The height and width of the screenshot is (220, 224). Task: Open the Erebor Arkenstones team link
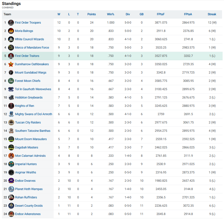tap(28, 214)
